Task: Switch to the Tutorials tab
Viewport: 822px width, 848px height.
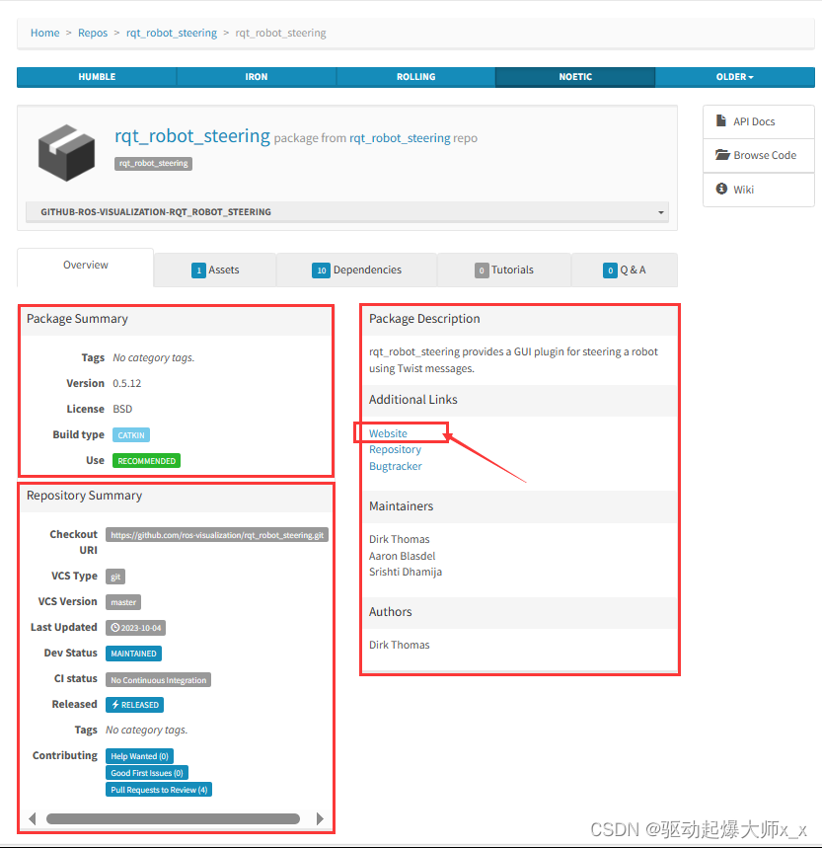Action: [x=504, y=270]
